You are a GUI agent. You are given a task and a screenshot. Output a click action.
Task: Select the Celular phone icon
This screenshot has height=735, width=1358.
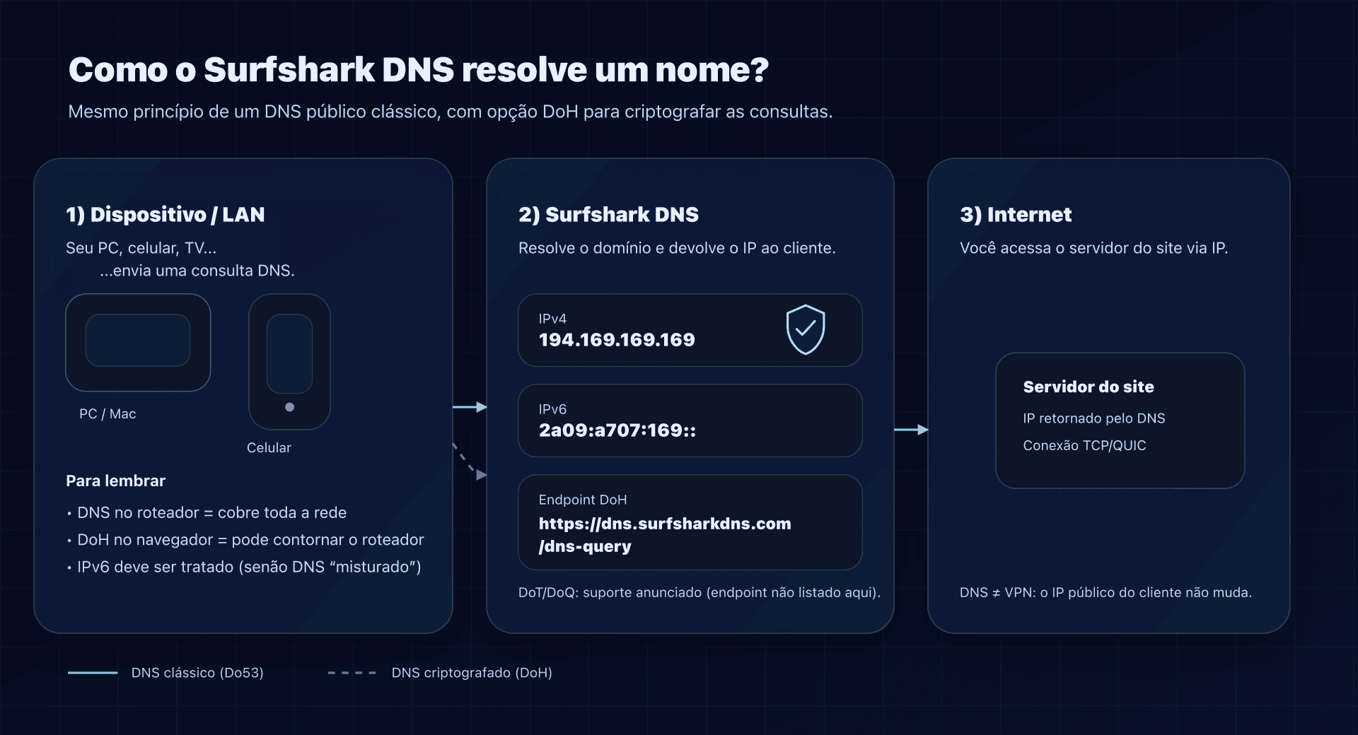coord(289,363)
